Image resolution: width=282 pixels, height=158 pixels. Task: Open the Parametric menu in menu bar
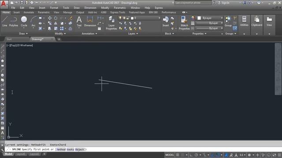(x=120, y=8)
